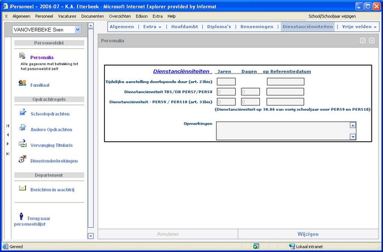Click the Vervanging Titularis icon
383x252 pixels.
coord(22,144)
